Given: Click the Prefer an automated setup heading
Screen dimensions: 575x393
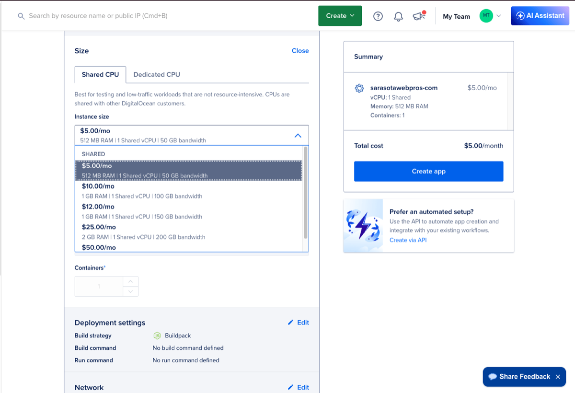Looking at the screenshot, I should coord(431,212).
